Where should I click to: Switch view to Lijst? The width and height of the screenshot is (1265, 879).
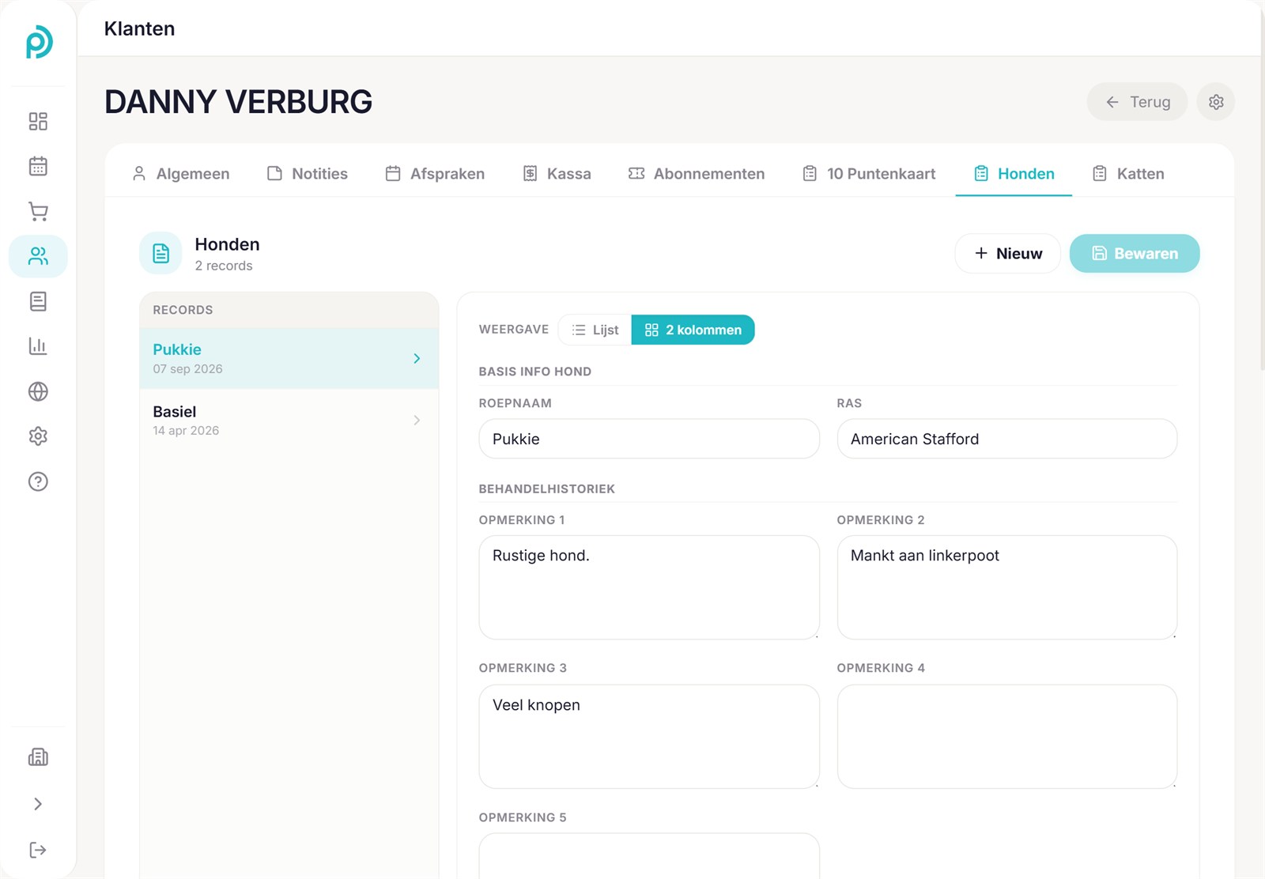[595, 330]
